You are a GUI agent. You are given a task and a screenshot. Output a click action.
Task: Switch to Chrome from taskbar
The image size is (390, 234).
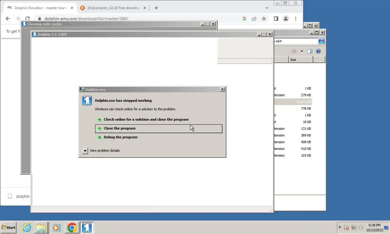[72, 227]
